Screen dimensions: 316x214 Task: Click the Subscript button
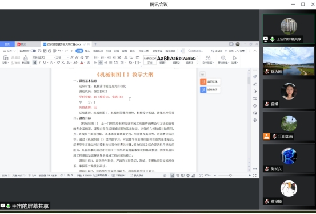tap(63, 63)
